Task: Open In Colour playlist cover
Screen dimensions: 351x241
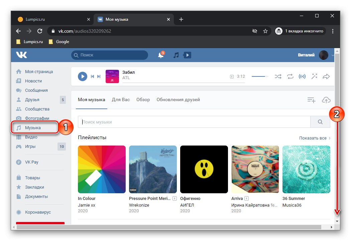Action: [x=102, y=169]
